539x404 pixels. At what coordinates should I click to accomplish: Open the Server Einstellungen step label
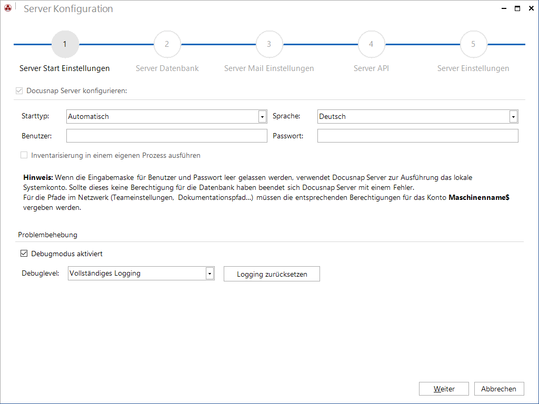coord(473,68)
